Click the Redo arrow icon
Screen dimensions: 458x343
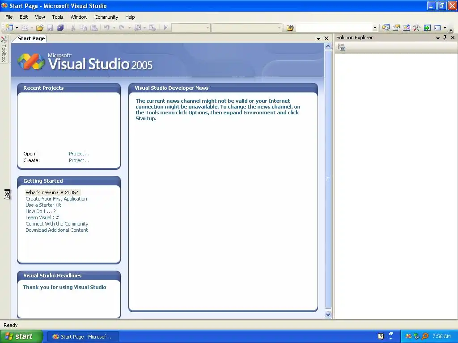(122, 28)
